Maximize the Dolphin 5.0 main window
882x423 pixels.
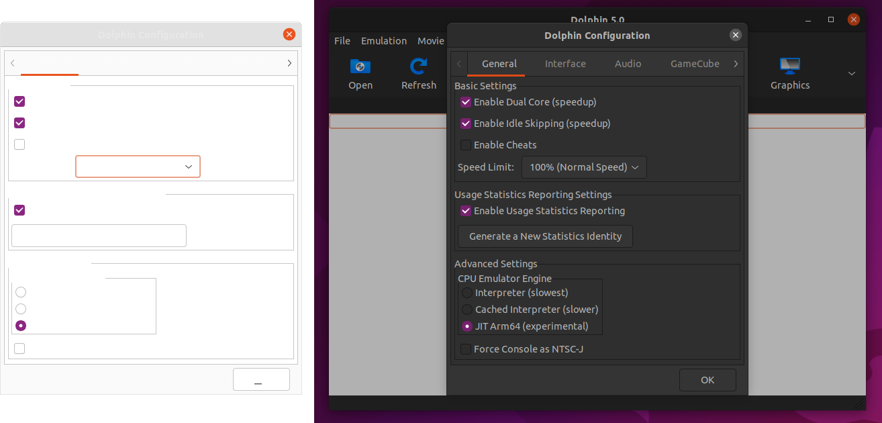(x=831, y=19)
